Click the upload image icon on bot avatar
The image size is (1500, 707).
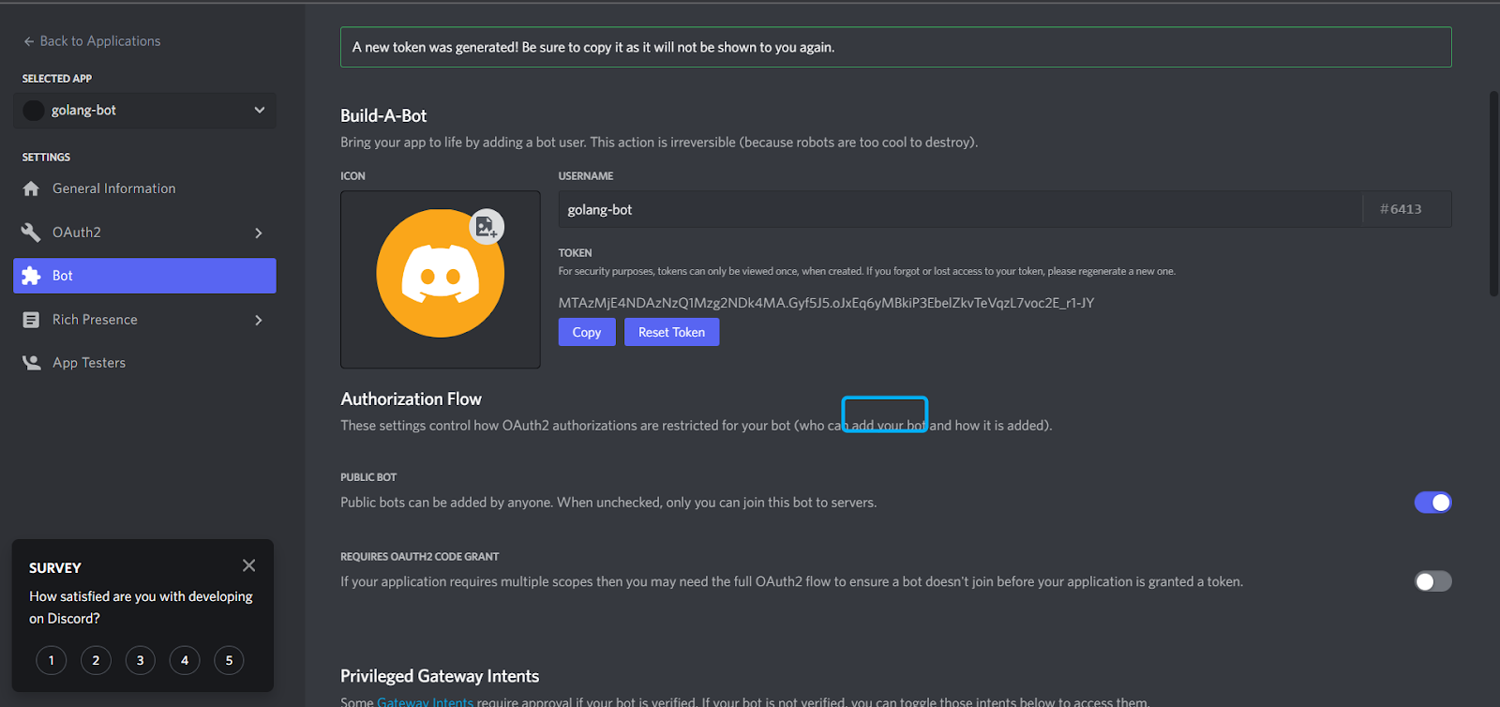(487, 227)
